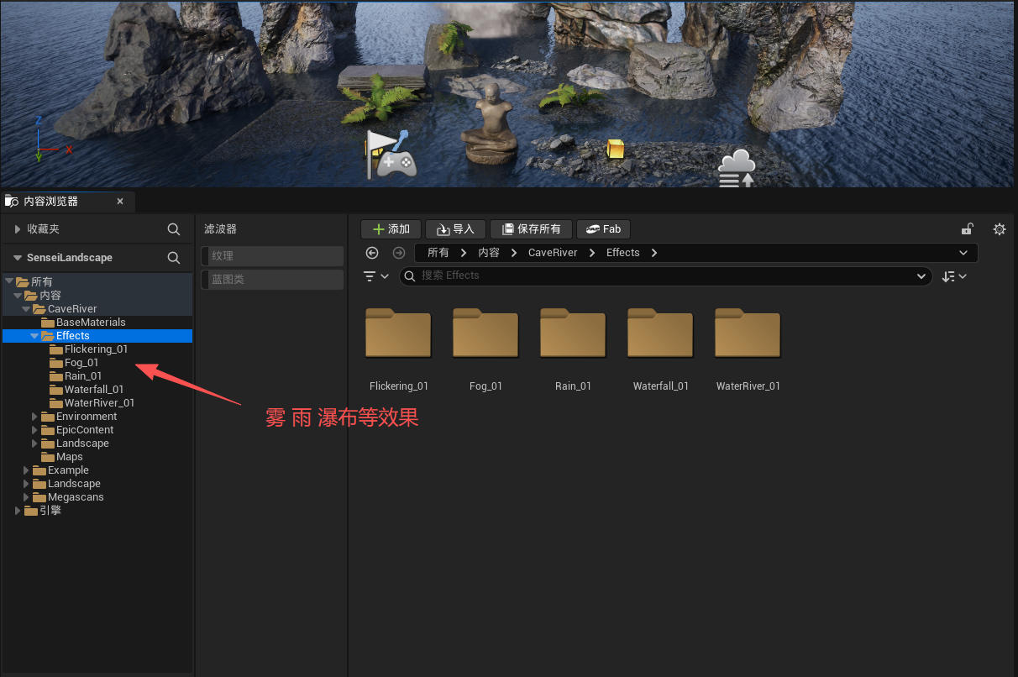This screenshot has height=677, width=1018.
Task: Click 内容 in the breadcrumb path
Action: (x=489, y=253)
